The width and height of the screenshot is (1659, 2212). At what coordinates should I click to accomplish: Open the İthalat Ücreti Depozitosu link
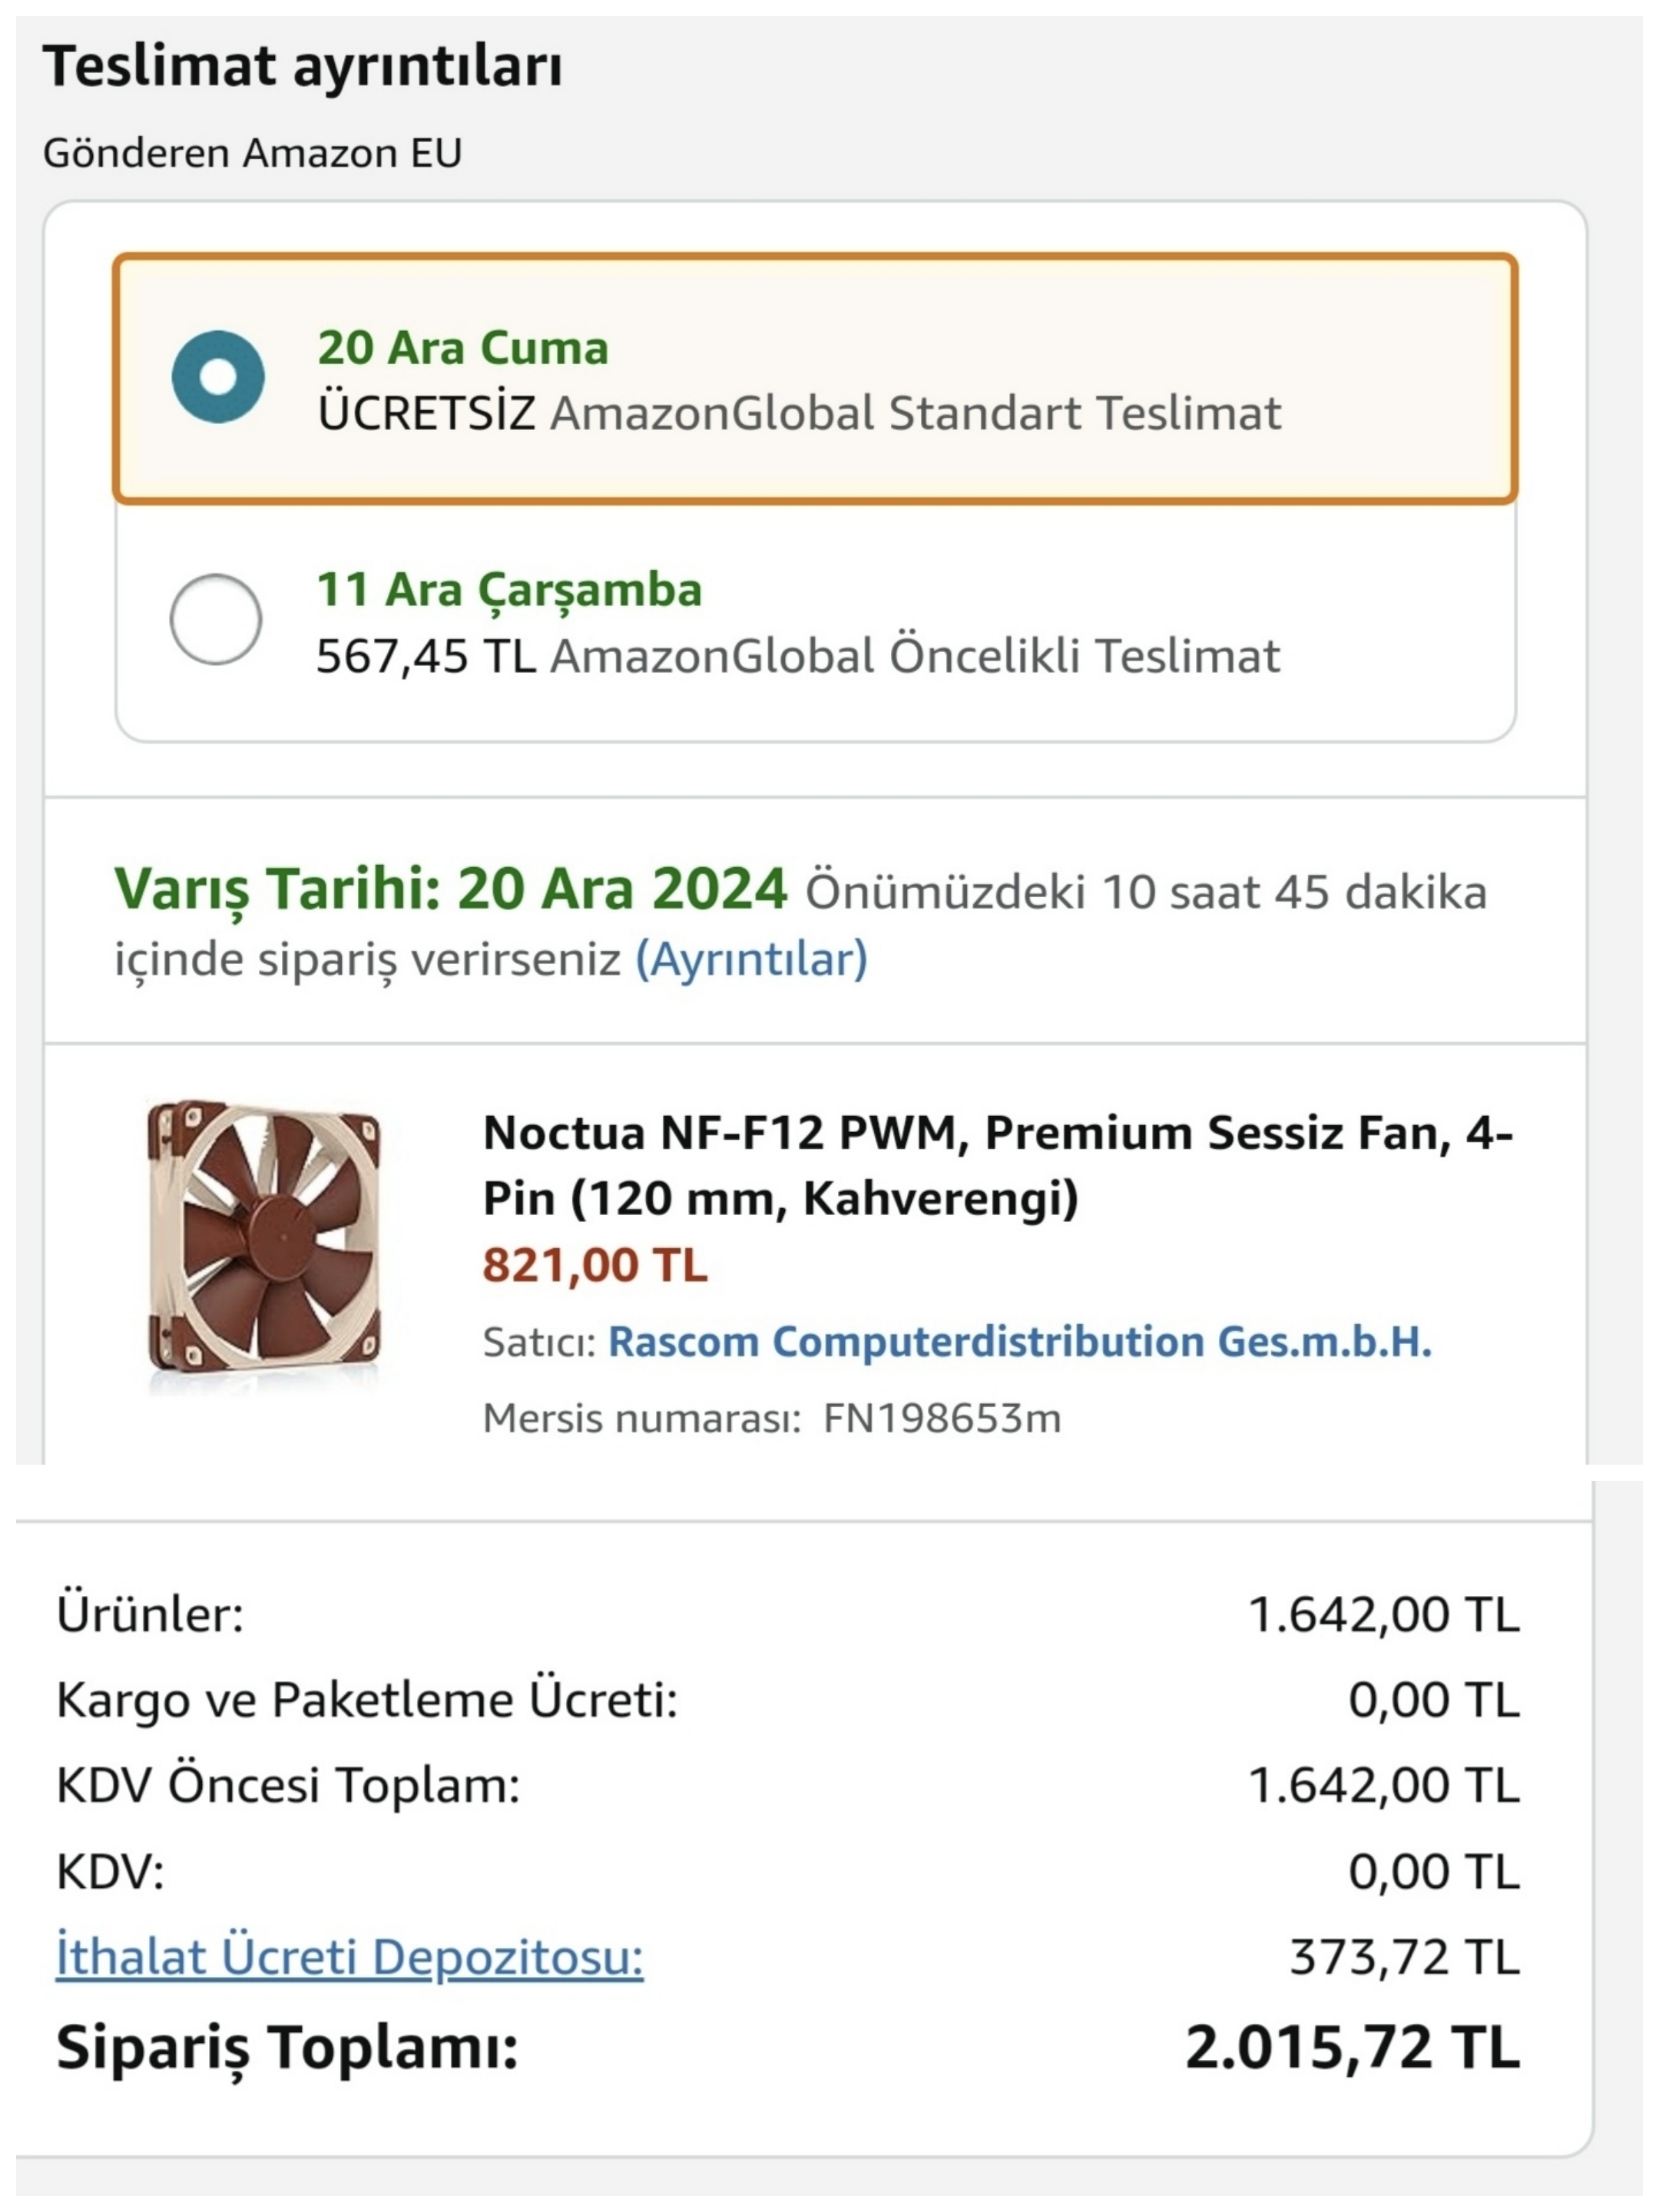(349, 1957)
